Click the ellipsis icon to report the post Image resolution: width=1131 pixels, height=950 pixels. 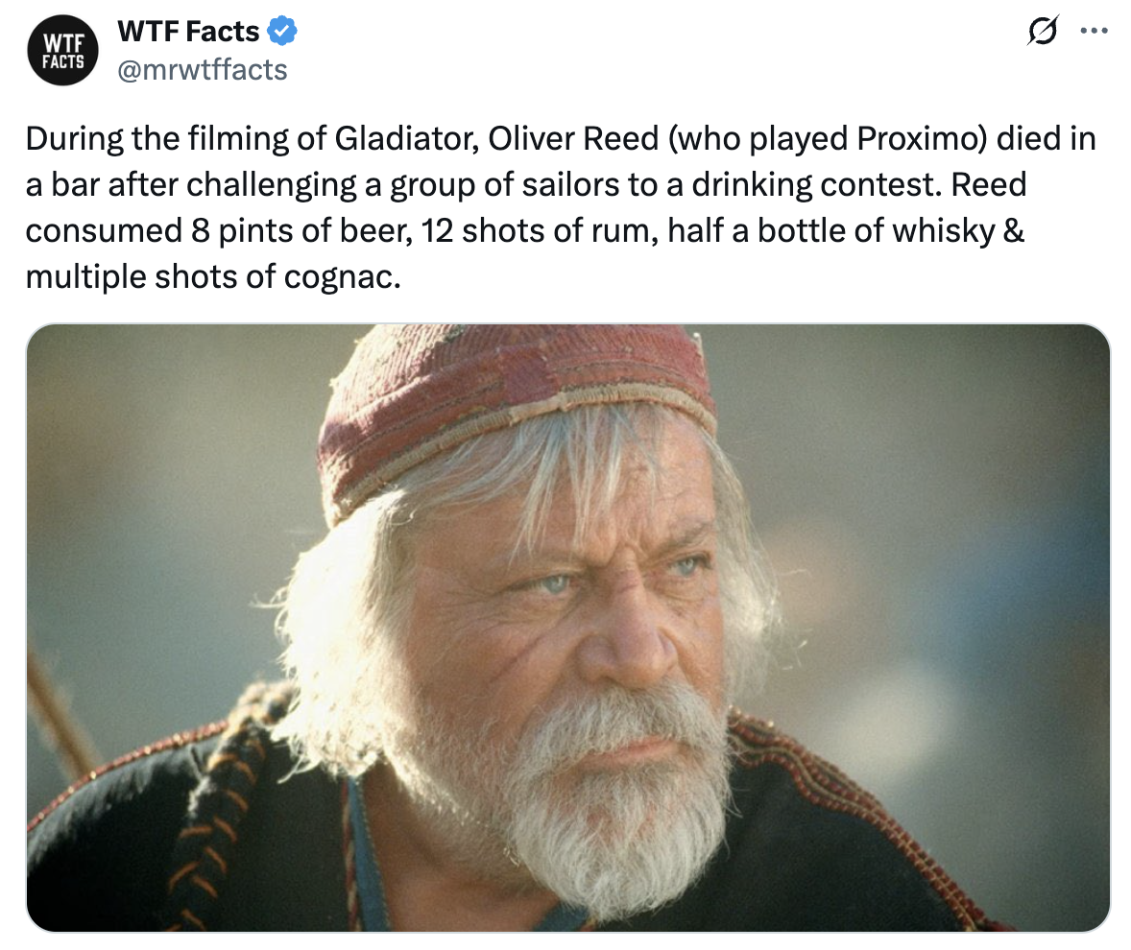(1095, 30)
